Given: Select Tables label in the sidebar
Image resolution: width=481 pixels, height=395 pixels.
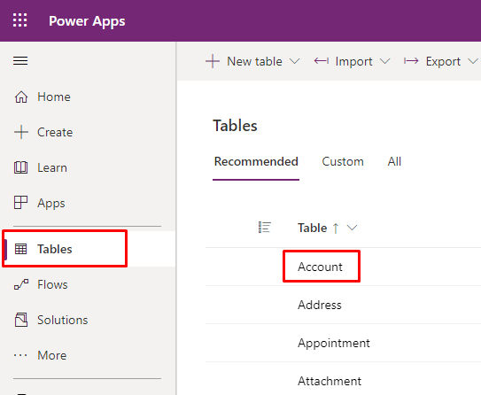Looking at the screenshot, I should pyautogui.click(x=55, y=249).
